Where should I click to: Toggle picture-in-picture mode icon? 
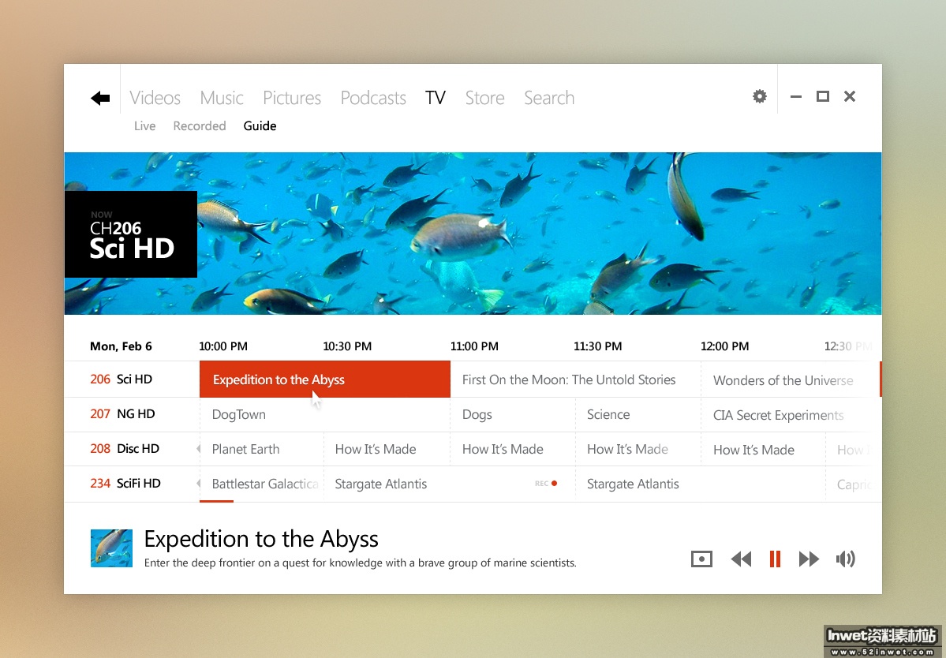[701, 559]
